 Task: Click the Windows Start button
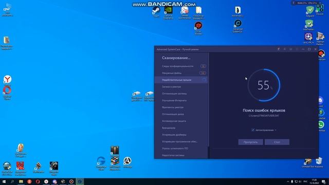point(4,181)
